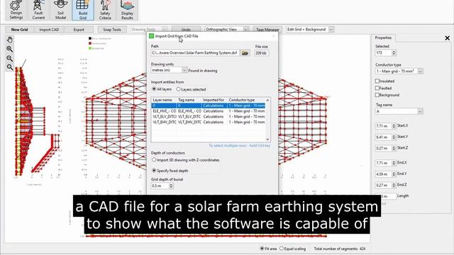Open Snap Tools
This screenshot has height=255, width=454.
pos(112,30)
